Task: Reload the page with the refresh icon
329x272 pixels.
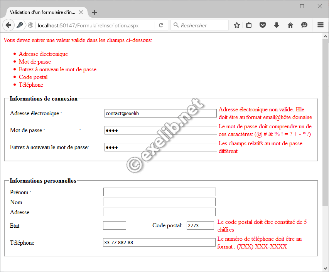Action: [x=161, y=25]
